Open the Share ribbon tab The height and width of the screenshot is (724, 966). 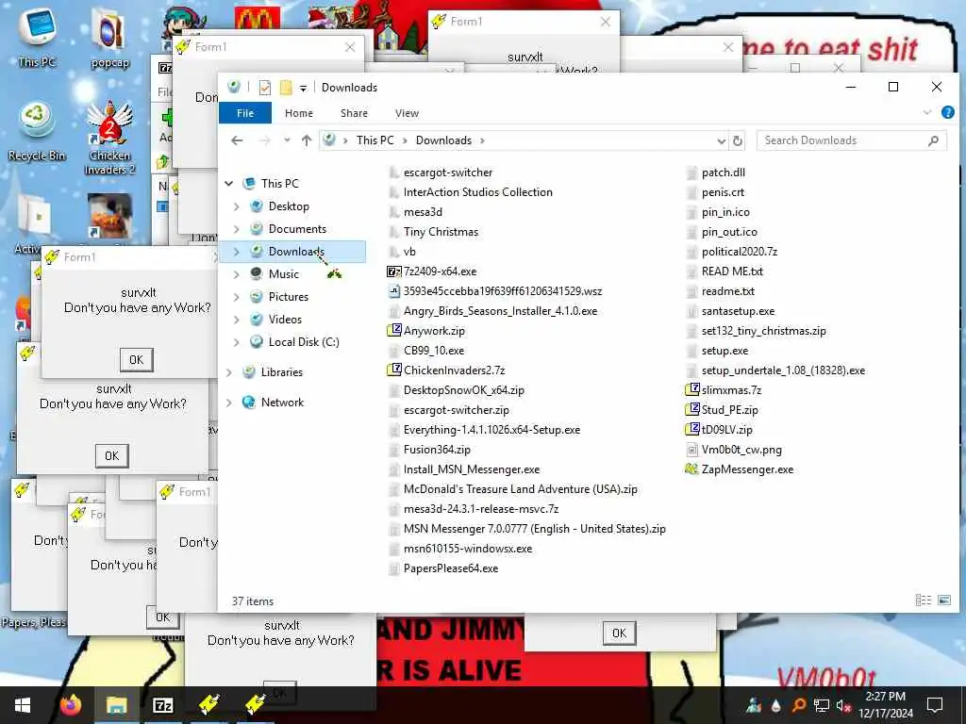pyautogui.click(x=354, y=113)
